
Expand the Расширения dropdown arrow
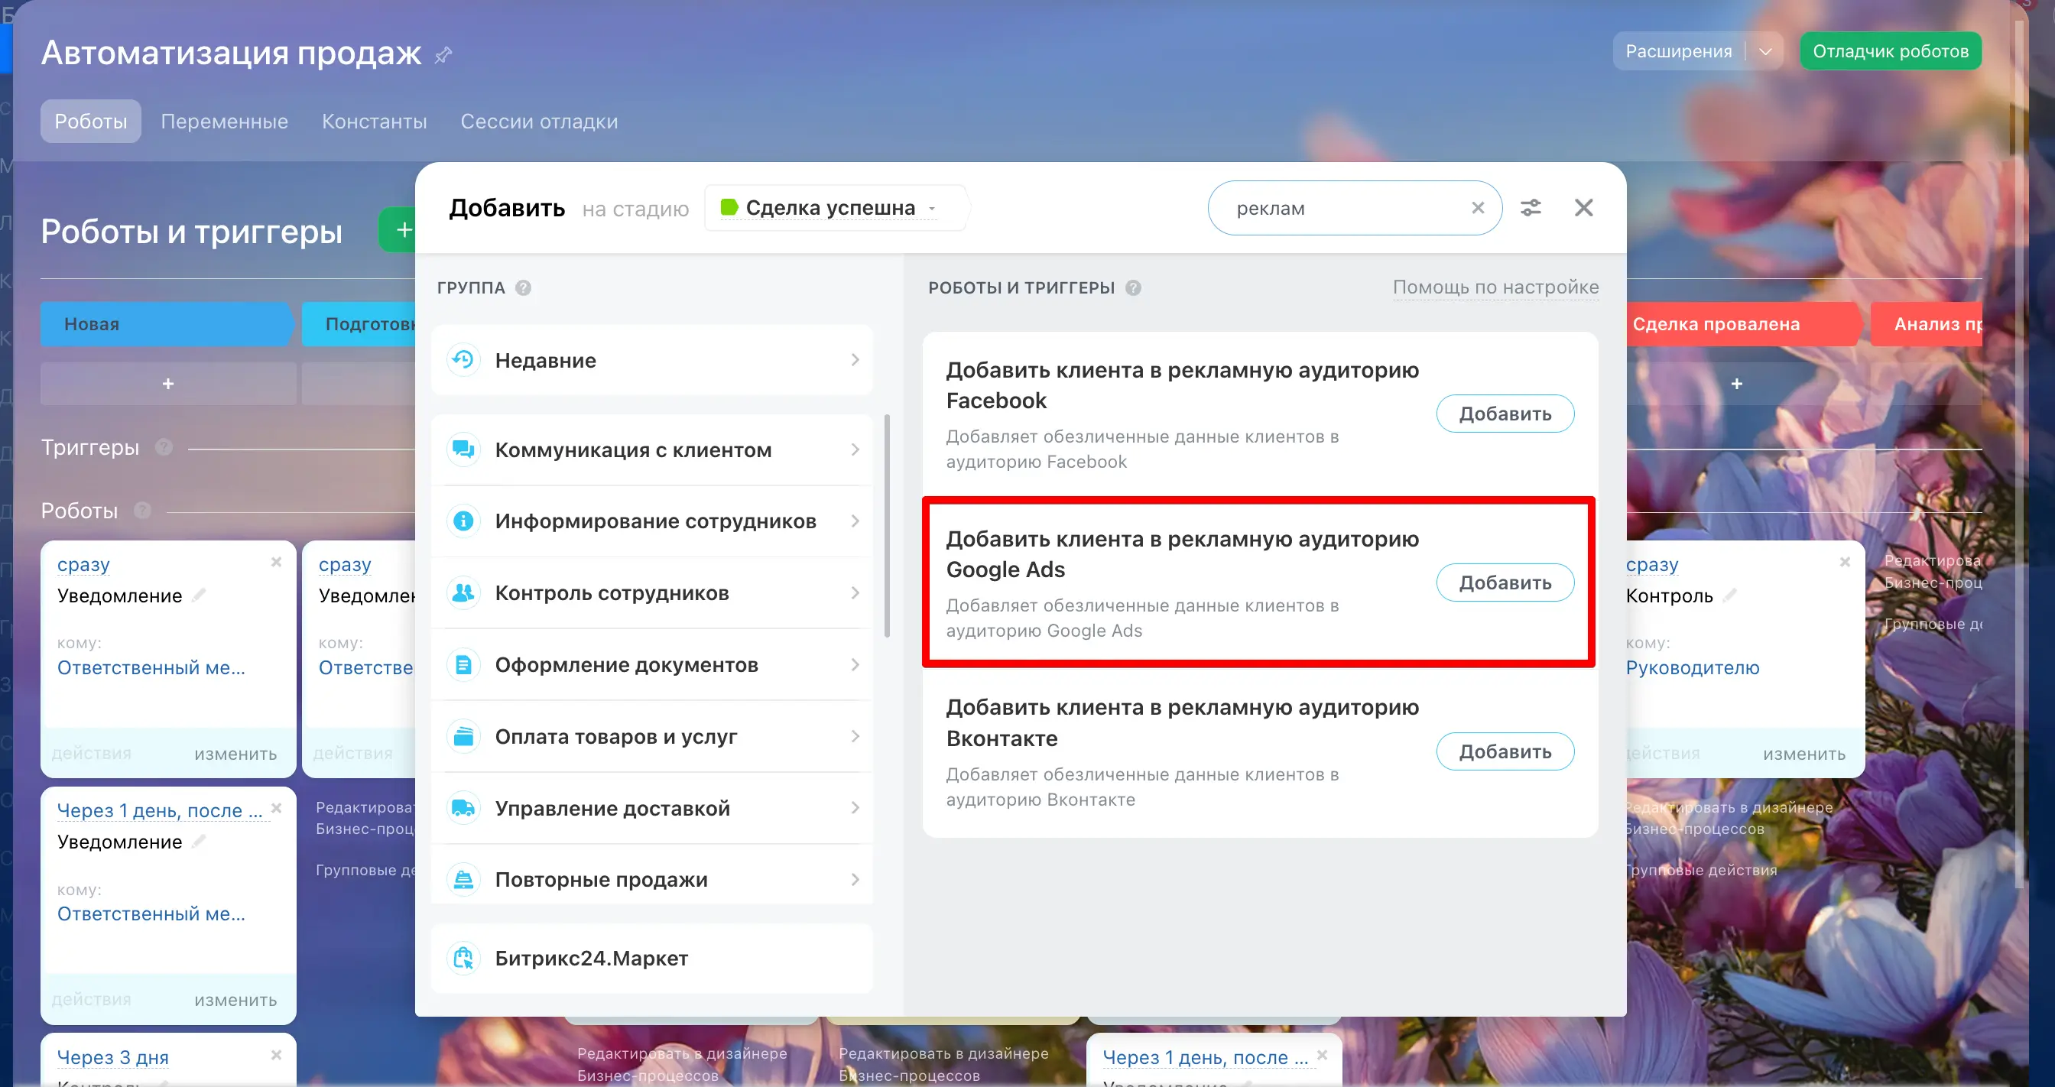pyautogui.click(x=1765, y=52)
